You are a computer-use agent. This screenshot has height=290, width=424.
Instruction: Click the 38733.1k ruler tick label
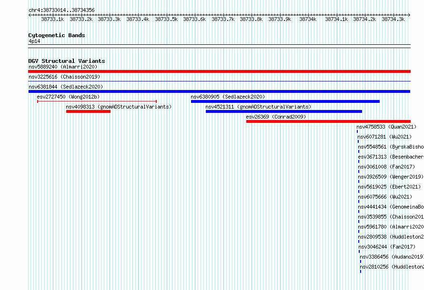[x=52, y=19]
